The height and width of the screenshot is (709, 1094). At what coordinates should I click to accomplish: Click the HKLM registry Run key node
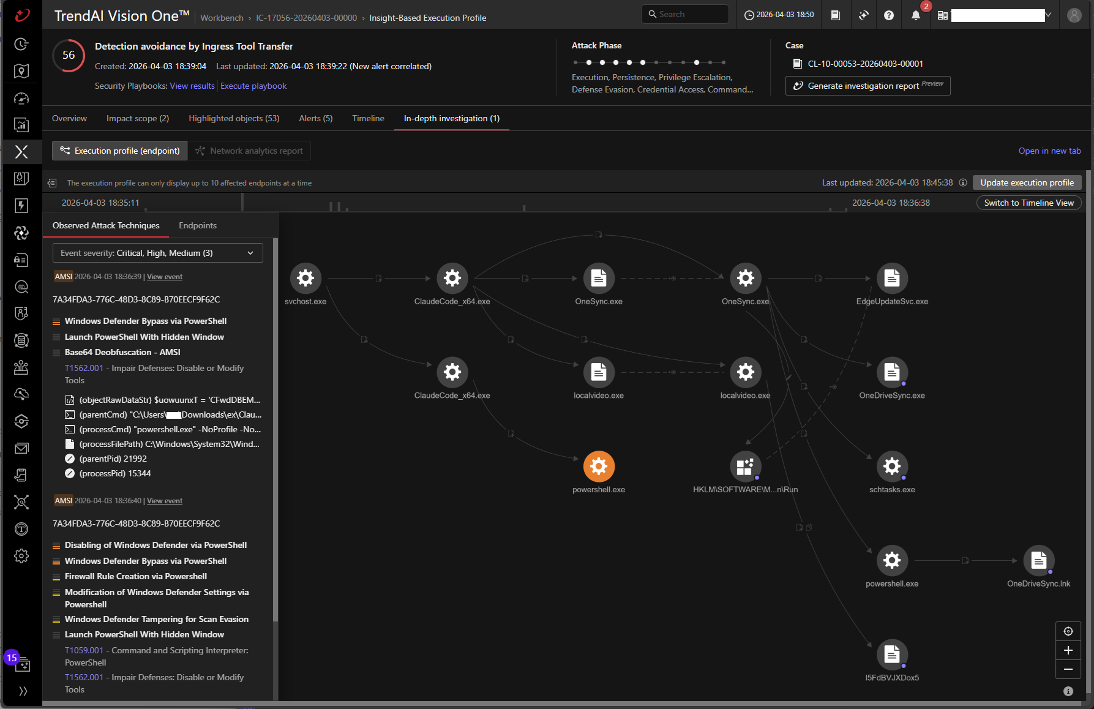(745, 467)
